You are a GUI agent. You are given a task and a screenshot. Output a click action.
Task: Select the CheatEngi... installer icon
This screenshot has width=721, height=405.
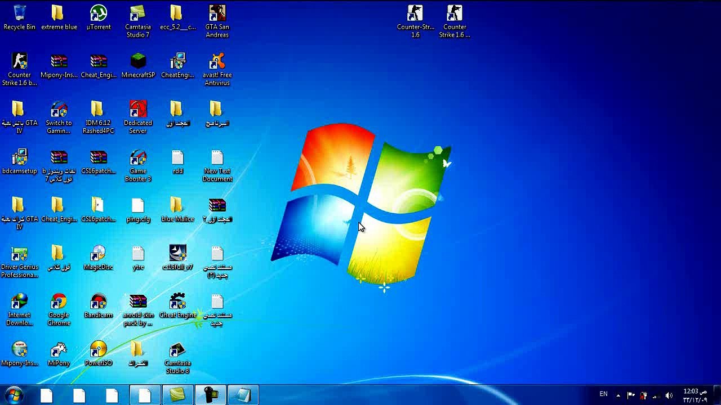177,66
